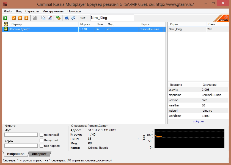Open the underlined rdmp.ru link below the rules

coord(199,121)
